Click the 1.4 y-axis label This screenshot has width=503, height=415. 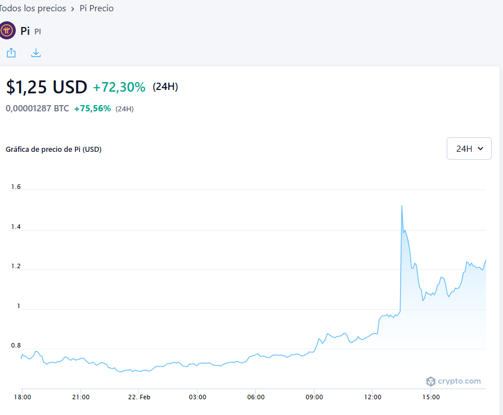click(16, 227)
